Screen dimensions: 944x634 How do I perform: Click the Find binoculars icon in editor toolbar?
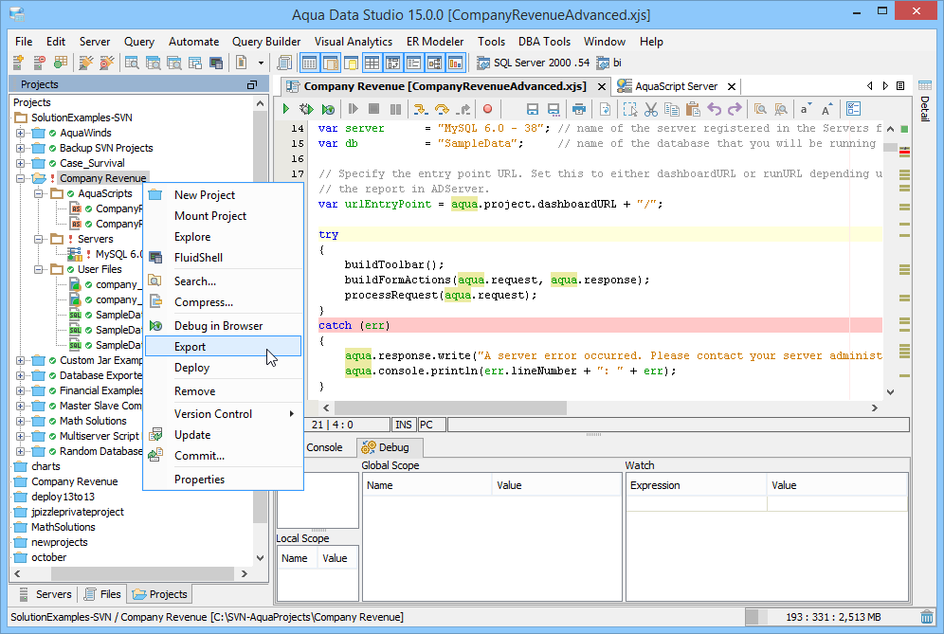click(760, 109)
